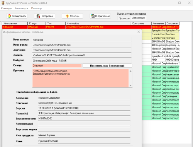Click the Spyware Process Detector title icon
The width and height of the screenshot is (193, 147).
coord(3,3)
